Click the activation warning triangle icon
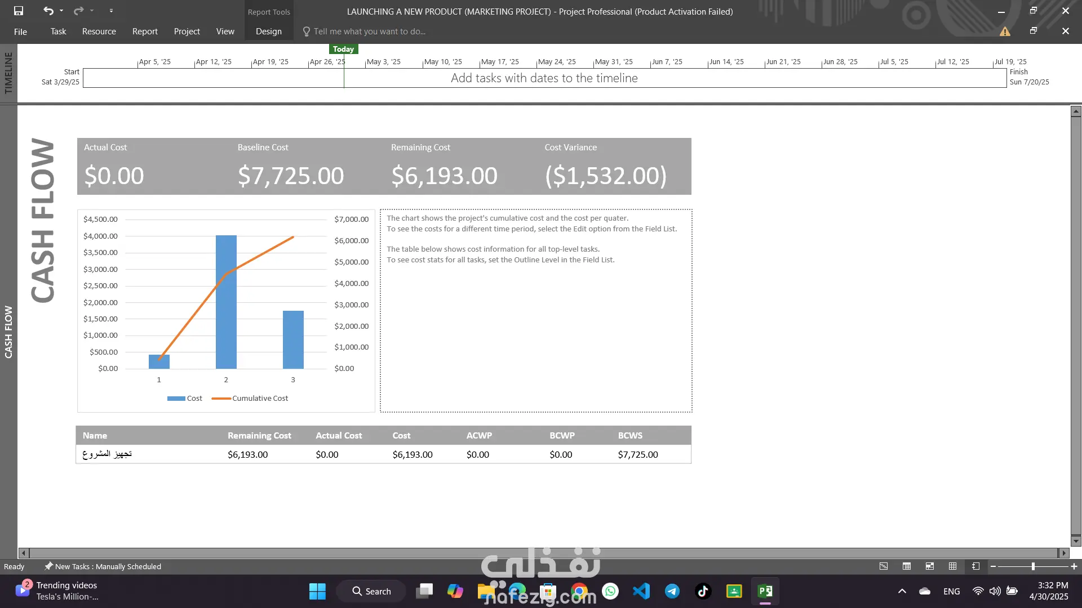 click(x=1005, y=32)
